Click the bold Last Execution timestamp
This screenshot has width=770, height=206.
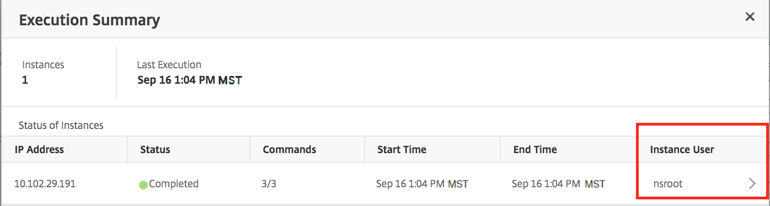[x=190, y=80]
